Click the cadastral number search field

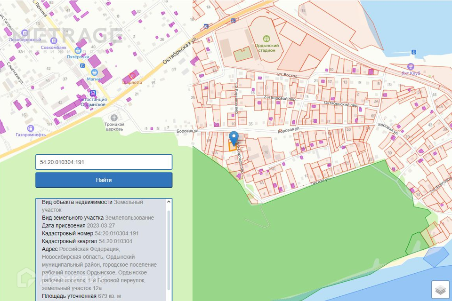(x=104, y=162)
